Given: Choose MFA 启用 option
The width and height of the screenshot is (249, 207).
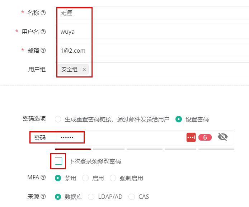Looking at the screenshot, I should click(x=85, y=178).
